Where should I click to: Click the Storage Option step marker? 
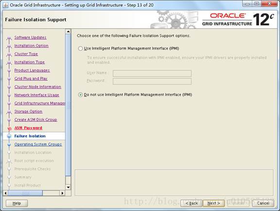click(9, 112)
